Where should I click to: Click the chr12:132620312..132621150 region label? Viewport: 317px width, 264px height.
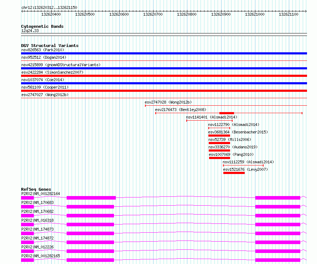click(49, 7)
